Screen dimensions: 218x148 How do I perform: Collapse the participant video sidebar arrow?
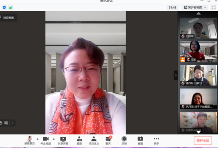coord(176,75)
